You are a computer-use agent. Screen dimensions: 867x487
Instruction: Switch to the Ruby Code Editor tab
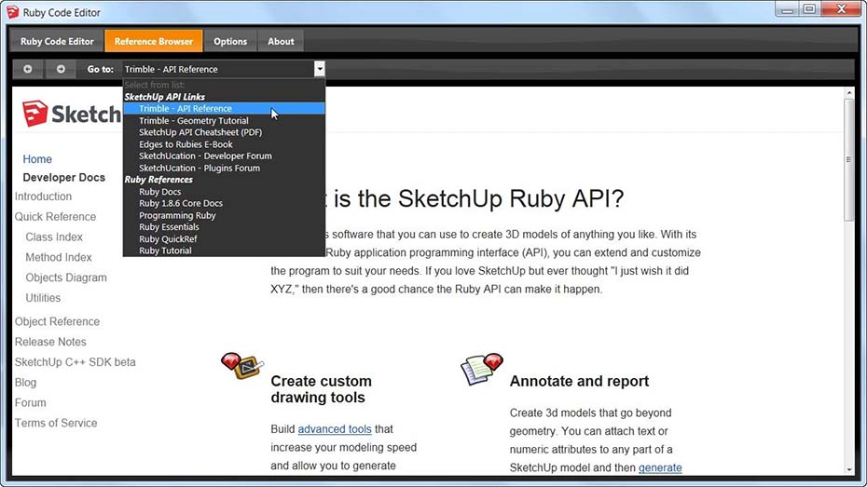(57, 41)
